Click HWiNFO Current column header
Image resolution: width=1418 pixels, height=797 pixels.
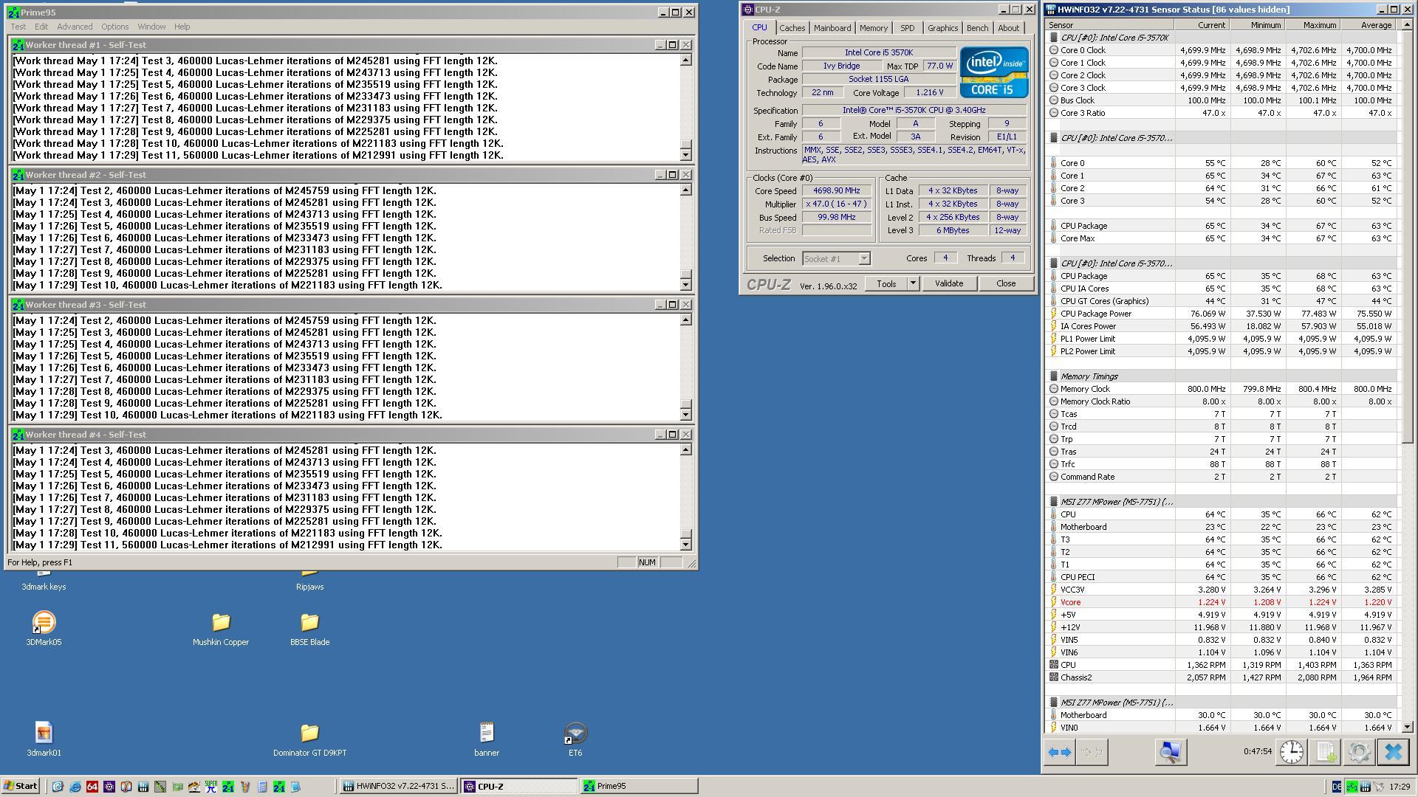pos(1202,25)
